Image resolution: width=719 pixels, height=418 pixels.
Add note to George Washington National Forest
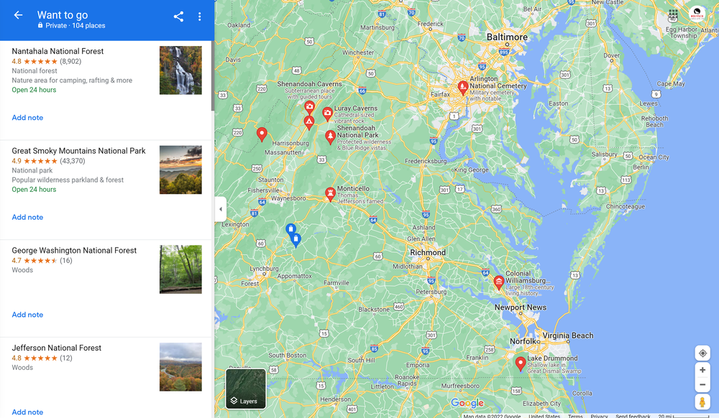[x=27, y=315]
